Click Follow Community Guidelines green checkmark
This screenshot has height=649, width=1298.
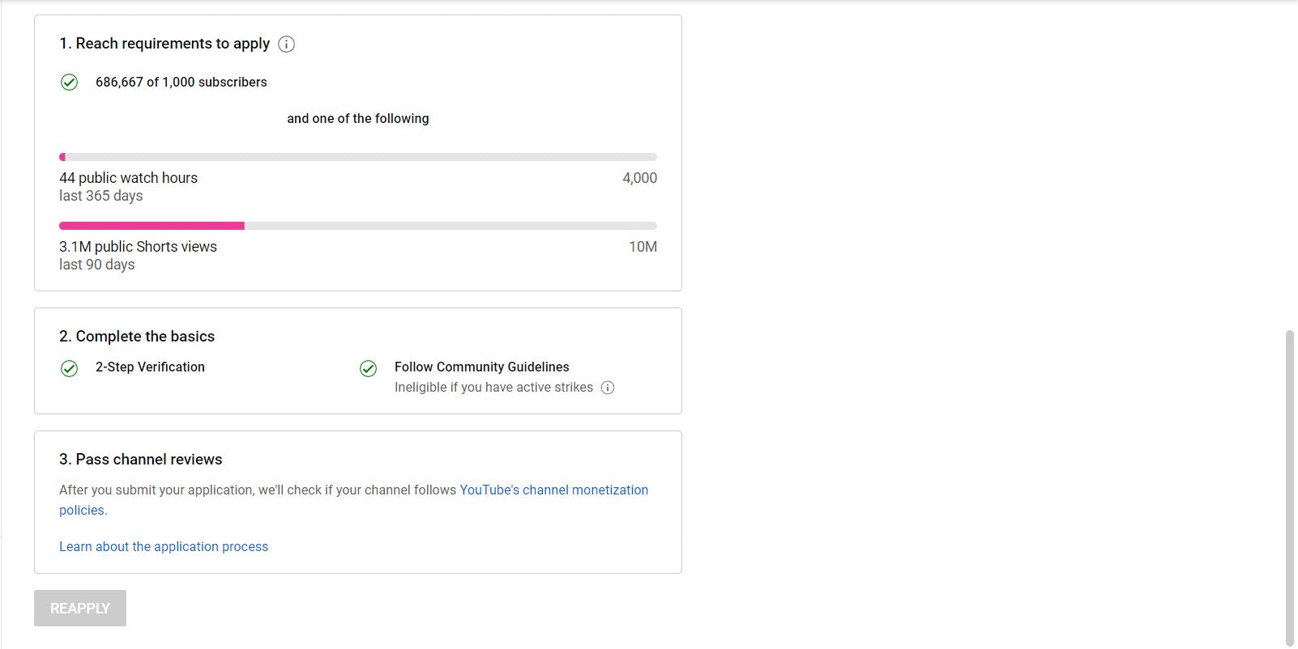point(369,369)
